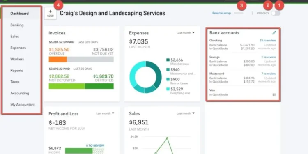Click the $7,035 expenses total

pos(139,41)
